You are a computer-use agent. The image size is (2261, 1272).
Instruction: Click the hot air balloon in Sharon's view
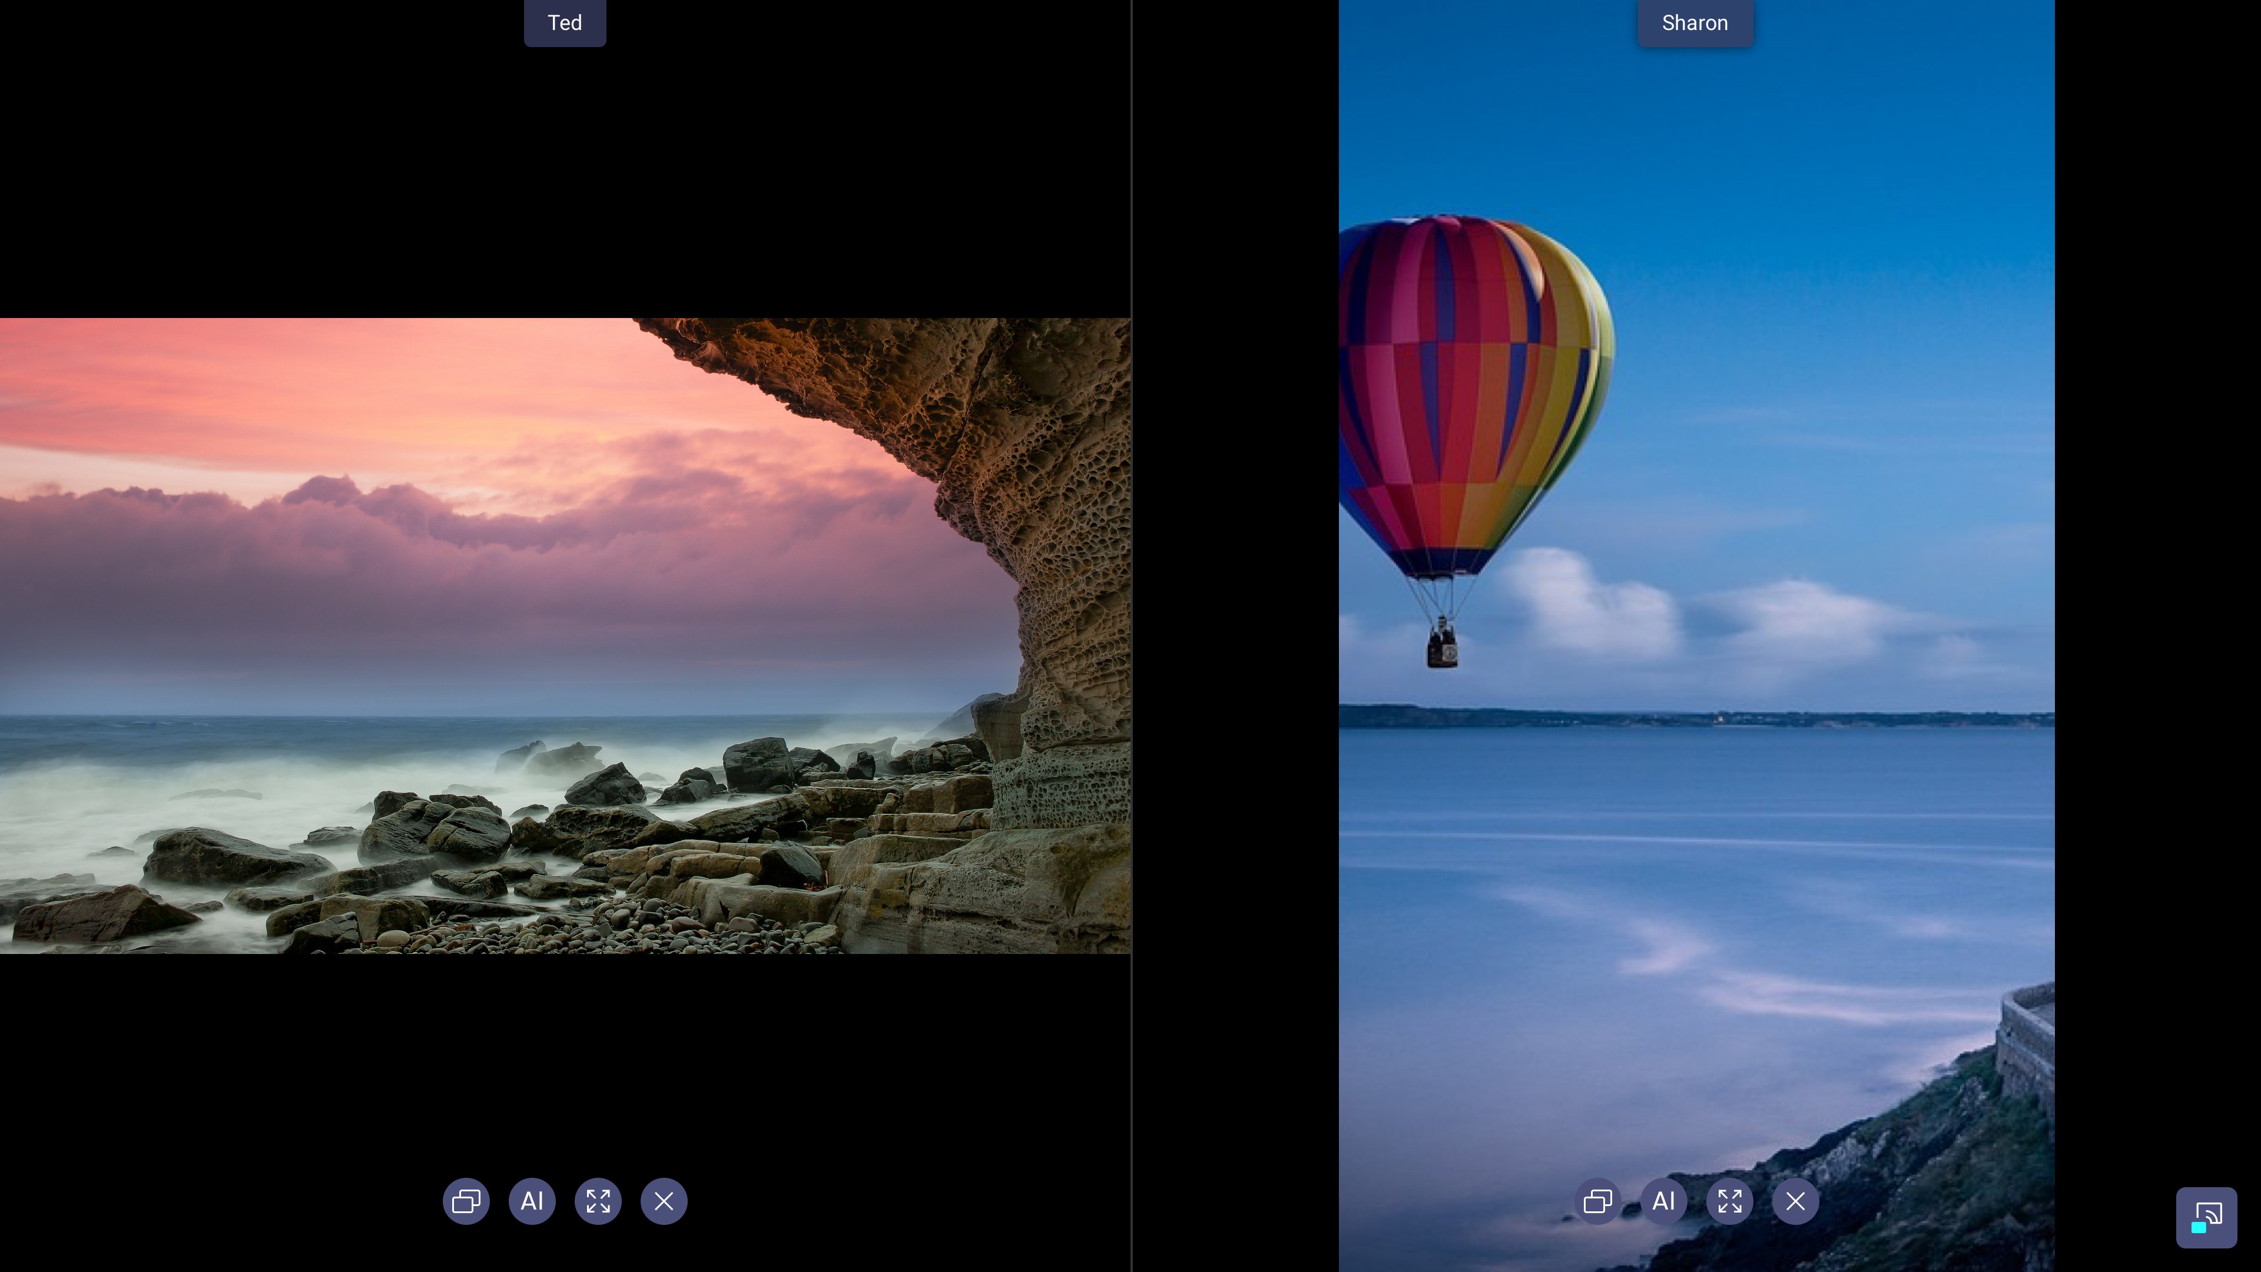[x=1474, y=395]
